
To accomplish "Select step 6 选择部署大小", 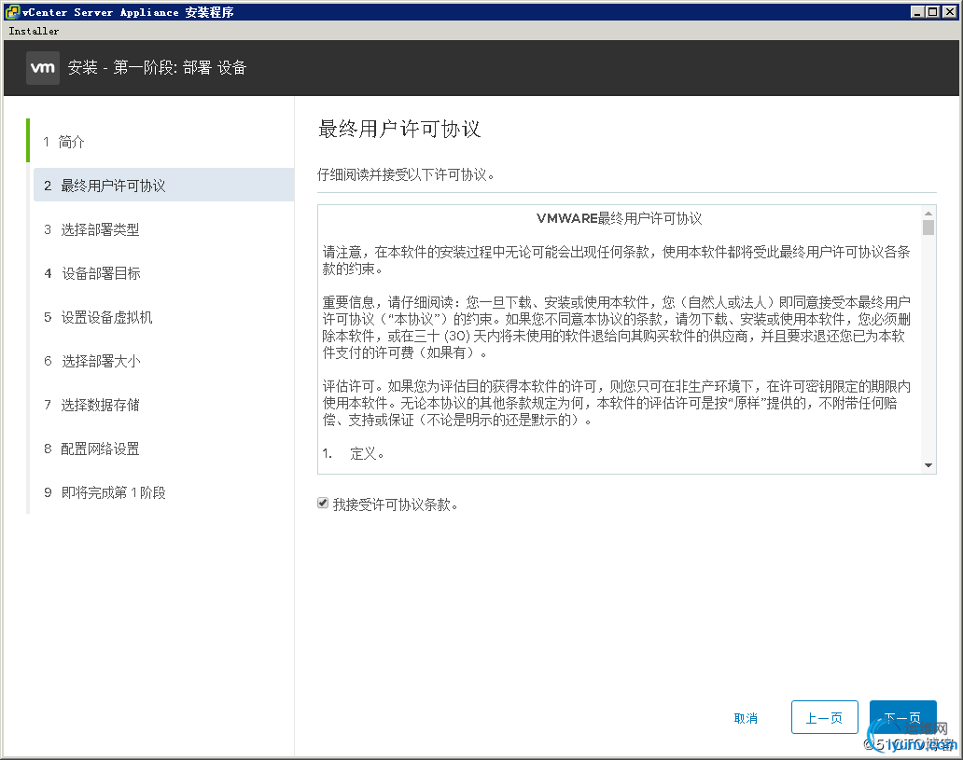I will (x=92, y=361).
